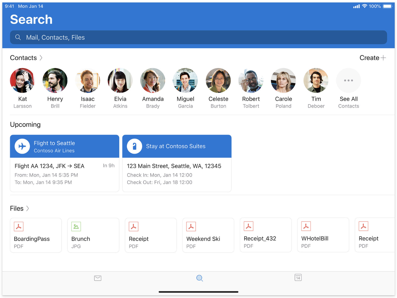397x298 pixels.
Task: Open the Receipt_432 PDF file
Action: click(265, 235)
